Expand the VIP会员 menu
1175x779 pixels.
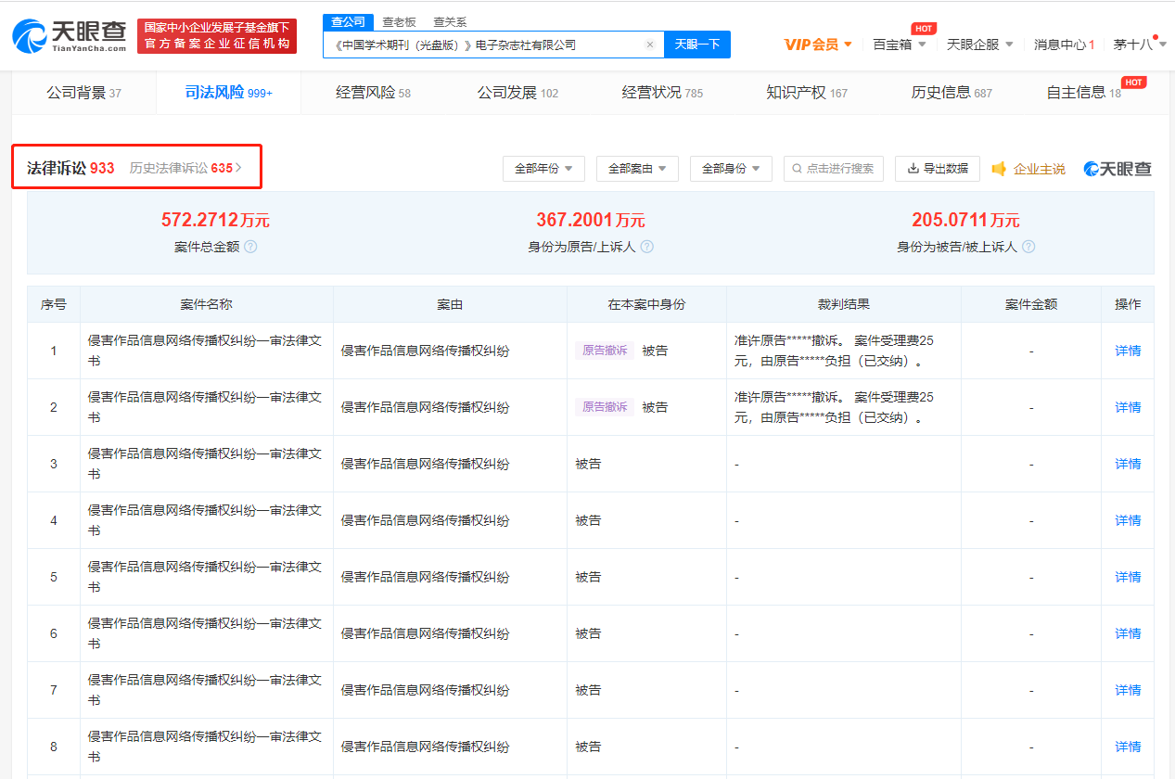click(818, 45)
